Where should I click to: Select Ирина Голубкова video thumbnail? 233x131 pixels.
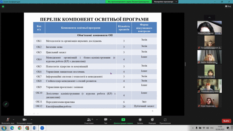click(209, 28)
